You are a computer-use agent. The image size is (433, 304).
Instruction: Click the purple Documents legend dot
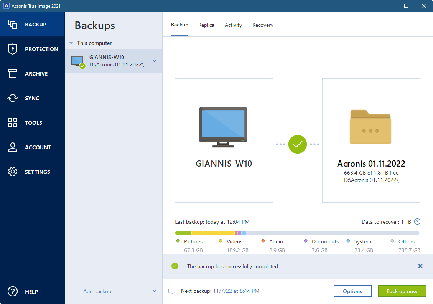pyautogui.click(x=305, y=241)
